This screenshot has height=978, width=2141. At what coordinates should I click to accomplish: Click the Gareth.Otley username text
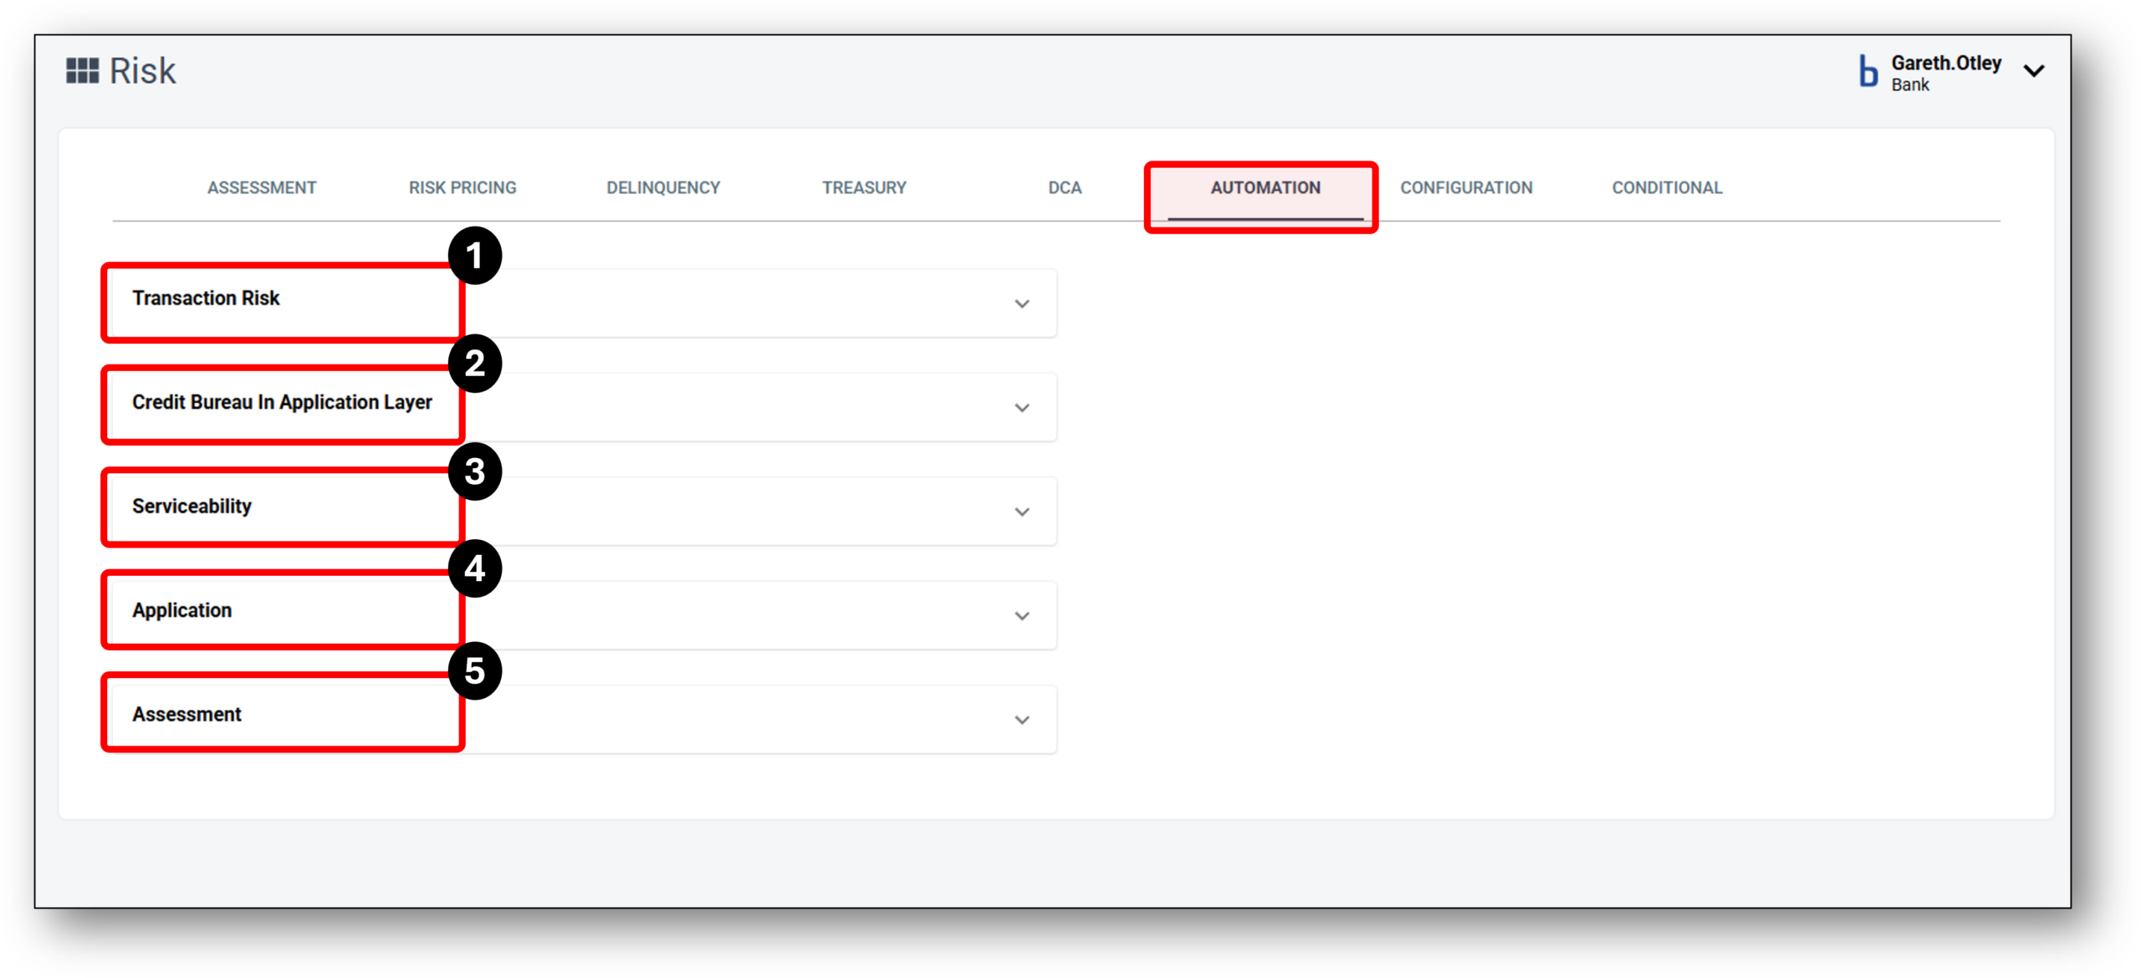(x=1947, y=62)
